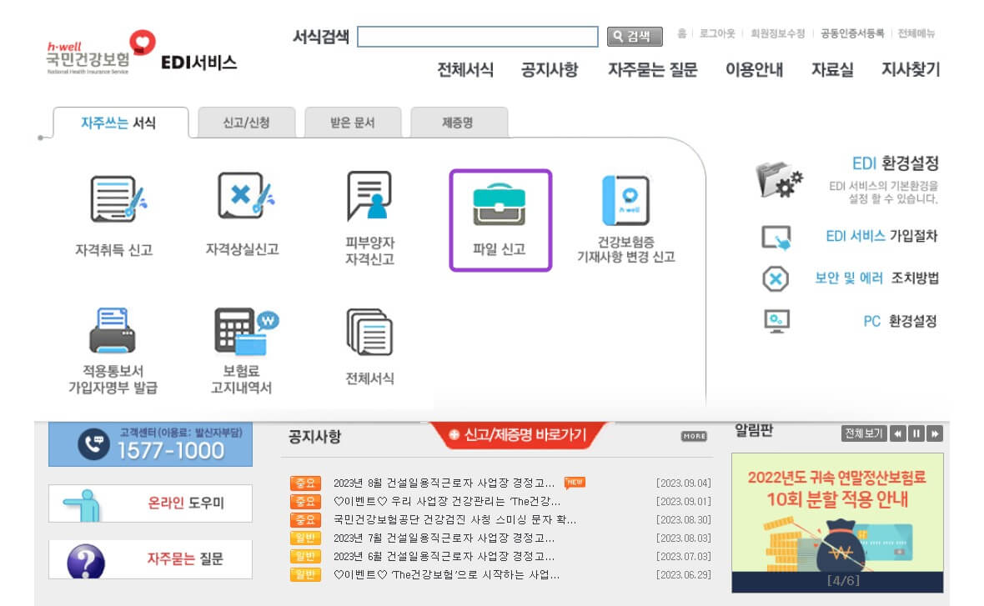984x606 pixels.
Task: Switch to the 받은 문서 tab
Action: tap(353, 123)
